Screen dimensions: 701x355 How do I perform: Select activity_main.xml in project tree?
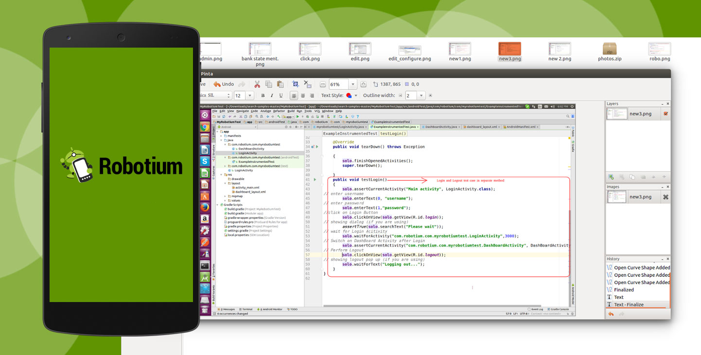tap(245, 187)
